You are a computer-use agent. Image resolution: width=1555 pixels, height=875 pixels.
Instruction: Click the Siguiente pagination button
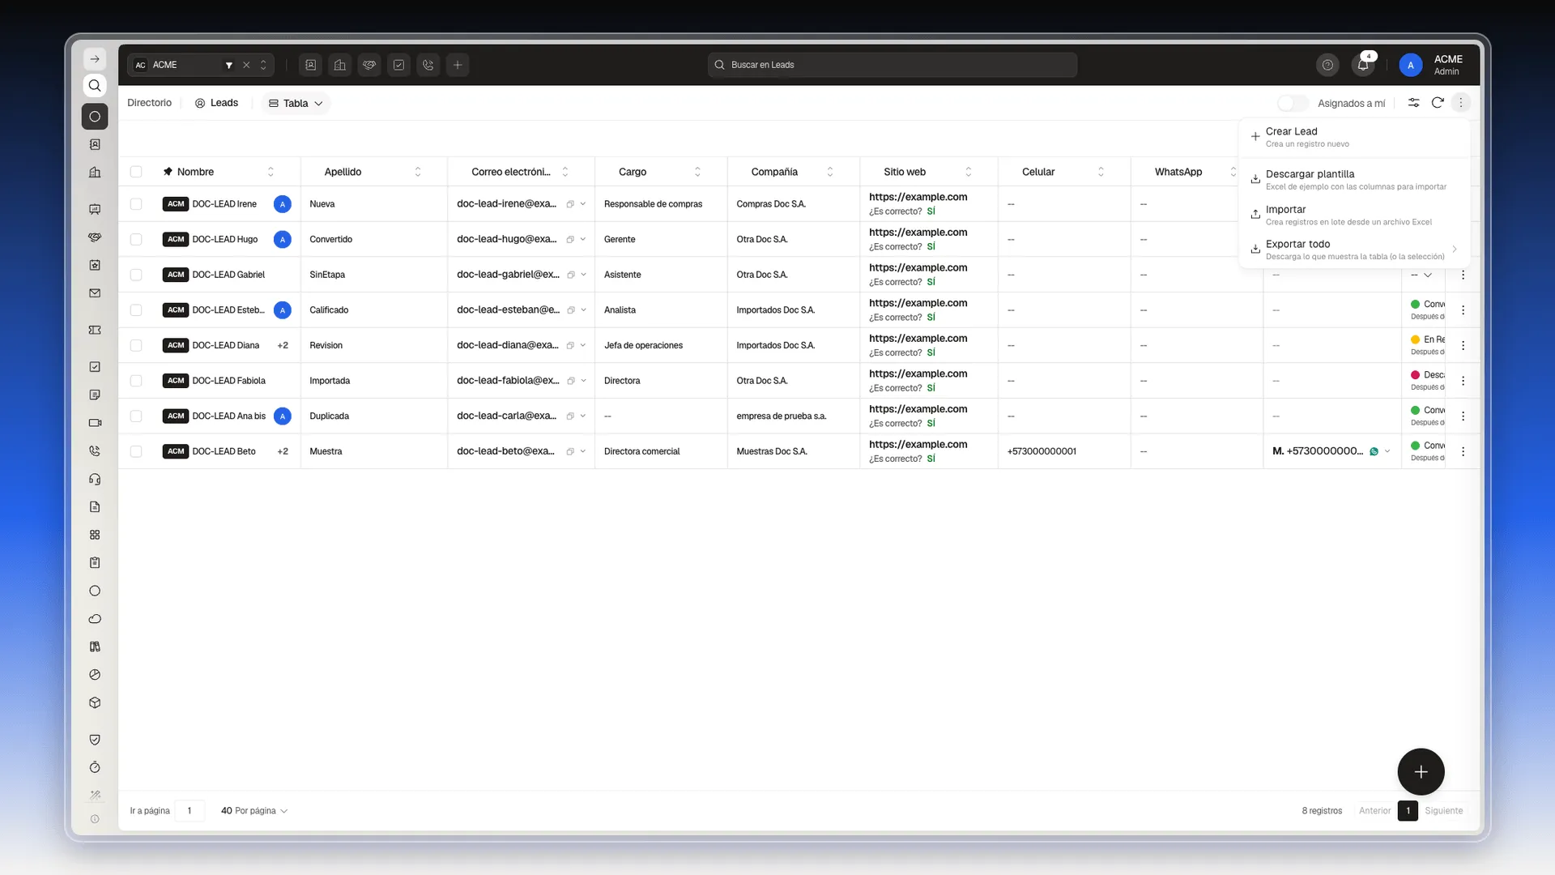coord(1444,811)
